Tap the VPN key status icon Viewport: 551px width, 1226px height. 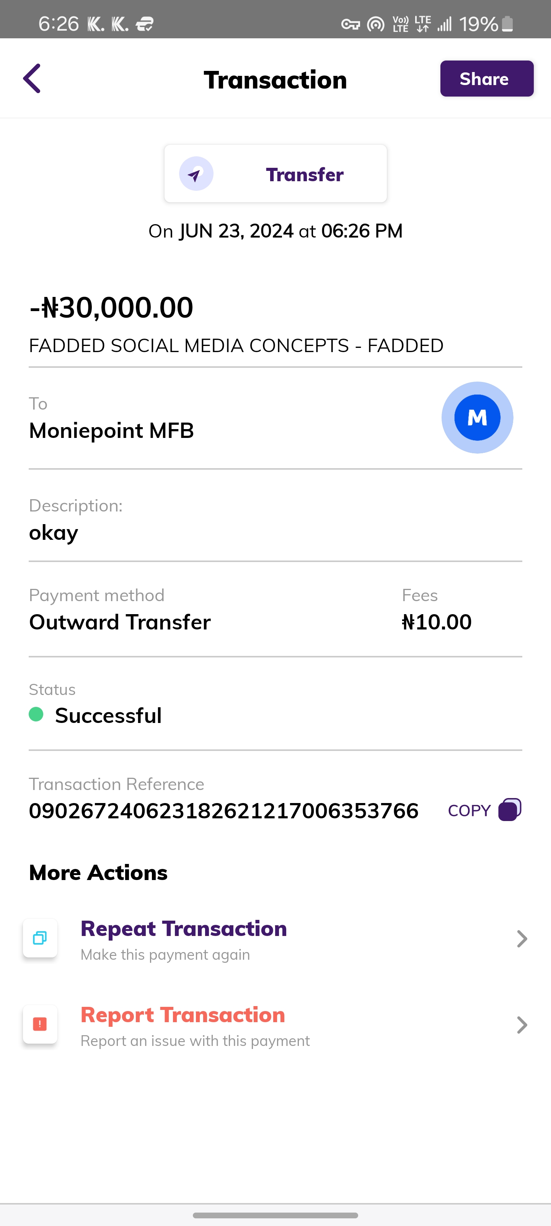click(x=350, y=24)
